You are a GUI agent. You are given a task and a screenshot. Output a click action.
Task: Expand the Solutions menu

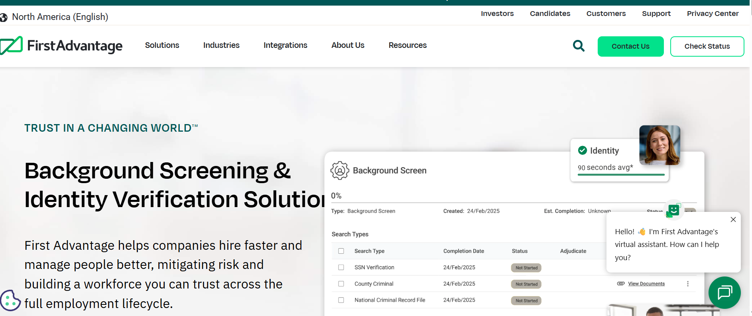click(x=162, y=45)
